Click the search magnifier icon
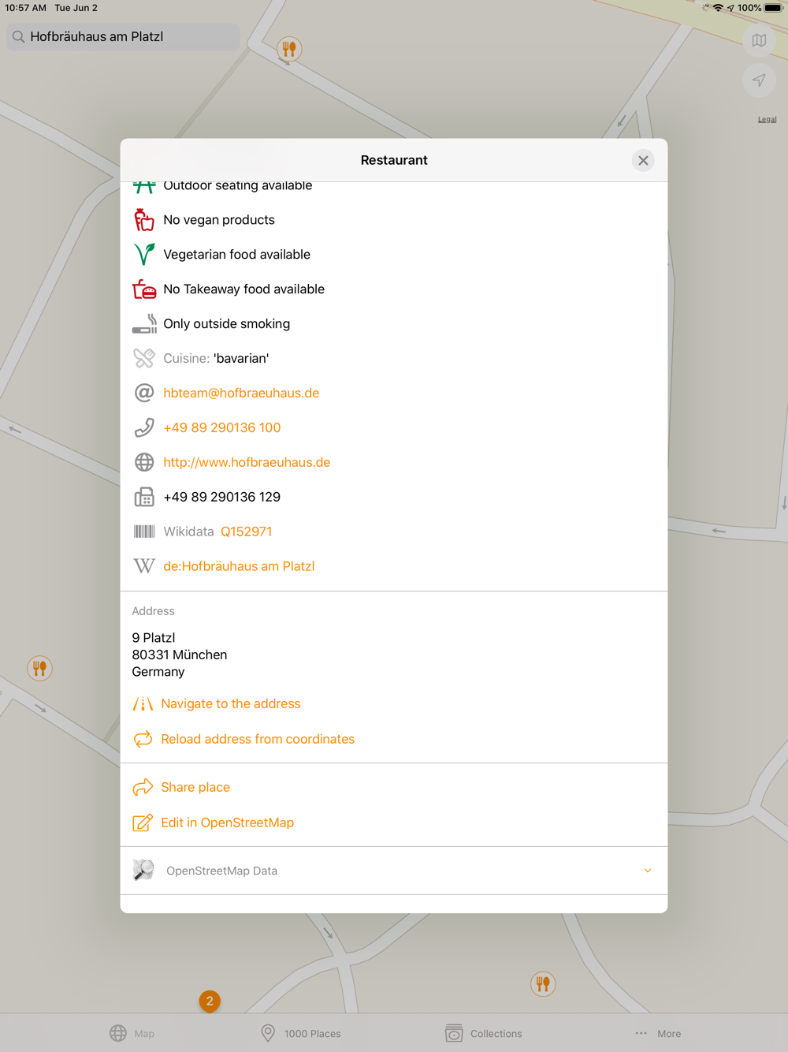Viewport: 788px width, 1052px height. [19, 36]
